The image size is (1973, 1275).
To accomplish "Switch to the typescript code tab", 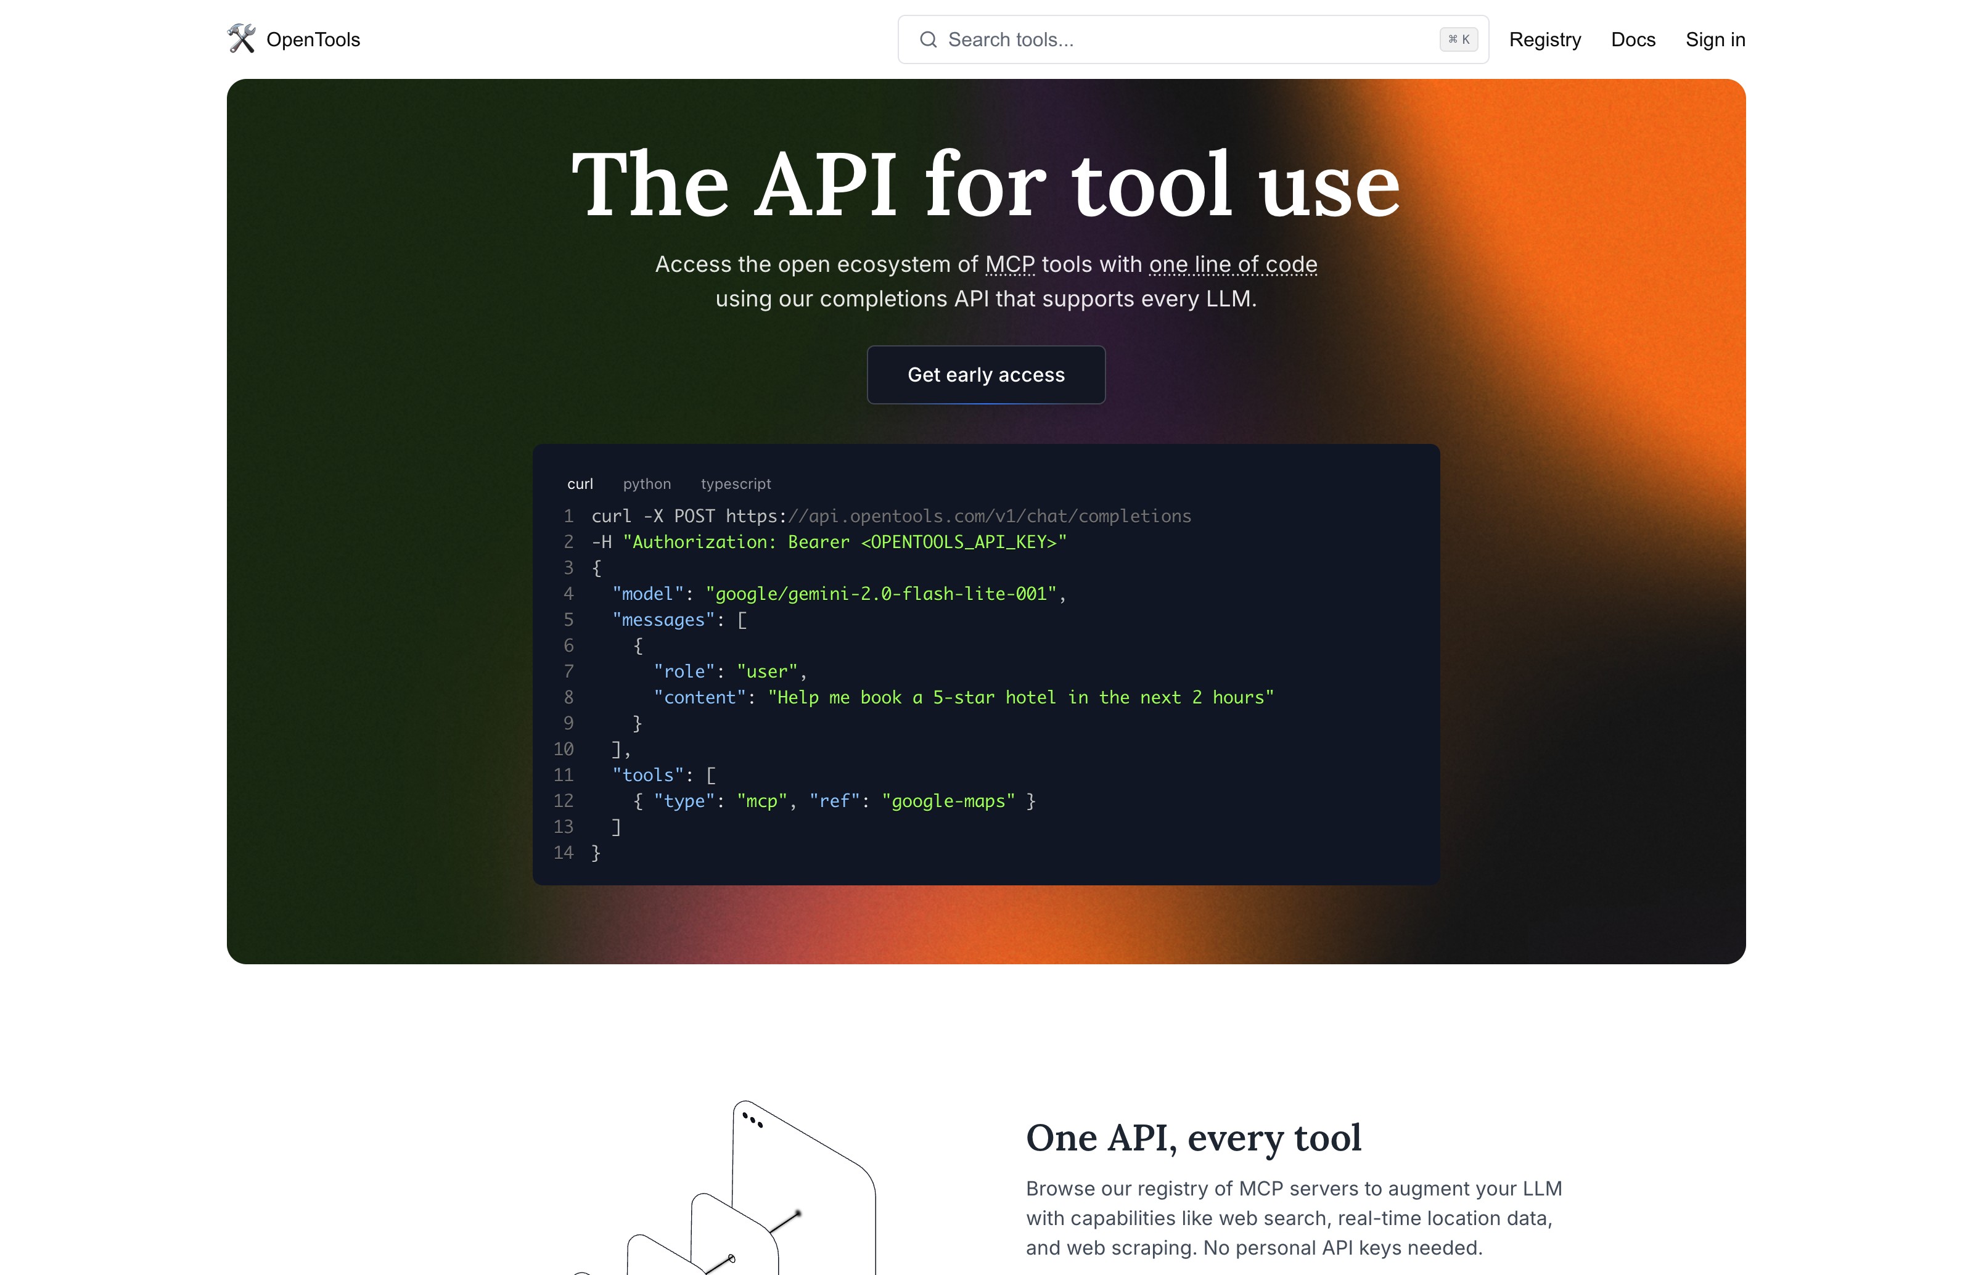I will [735, 483].
